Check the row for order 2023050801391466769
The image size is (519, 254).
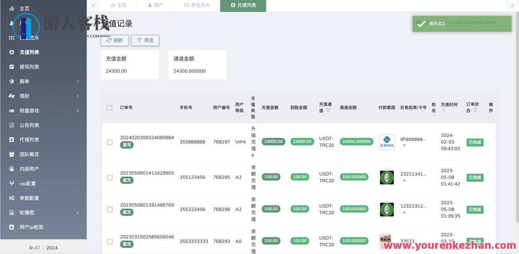click(x=110, y=210)
